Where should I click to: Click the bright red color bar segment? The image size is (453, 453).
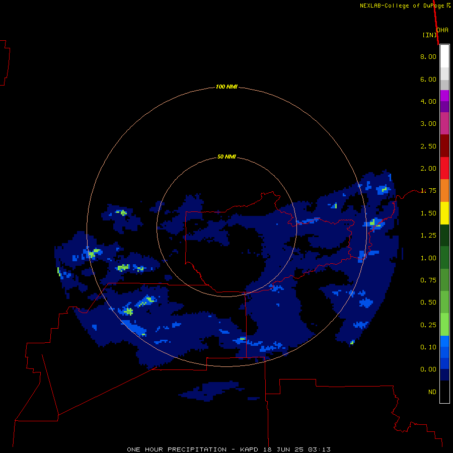(x=444, y=168)
